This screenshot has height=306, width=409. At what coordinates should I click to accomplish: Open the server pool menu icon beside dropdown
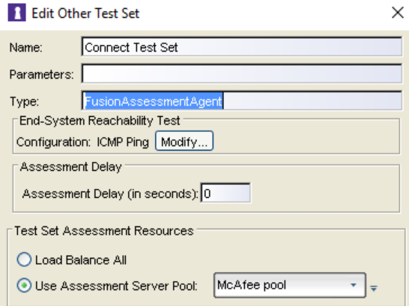click(x=374, y=288)
